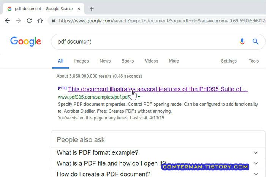Screen dimensions: 266x177
Task: Click the address bar URL
Action: coord(162,21)
